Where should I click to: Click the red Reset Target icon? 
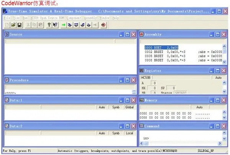(x=103, y=25)
